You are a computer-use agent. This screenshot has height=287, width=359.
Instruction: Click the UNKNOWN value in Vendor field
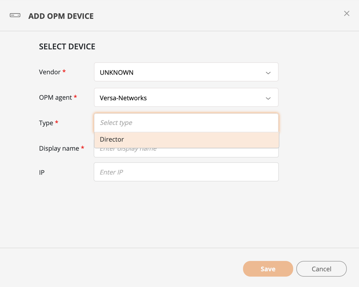[117, 72]
